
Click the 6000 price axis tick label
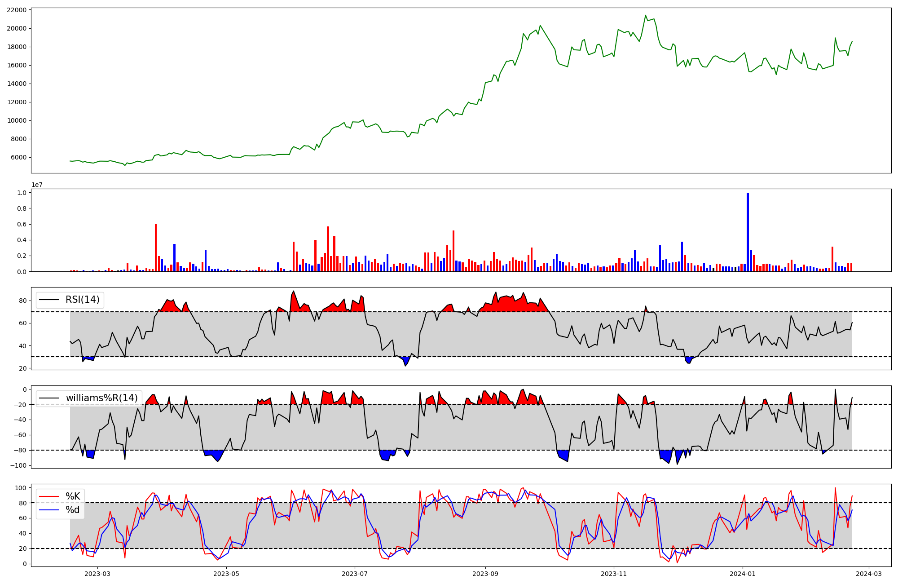[x=18, y=157]
